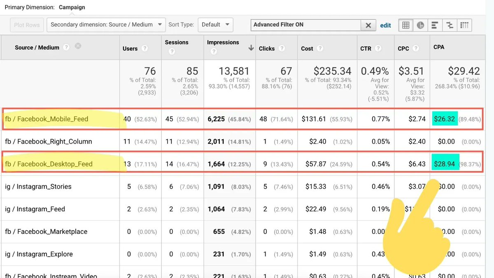494x278 pixels.
Task: Click Cost value $57.87
Action: point(315,164)
